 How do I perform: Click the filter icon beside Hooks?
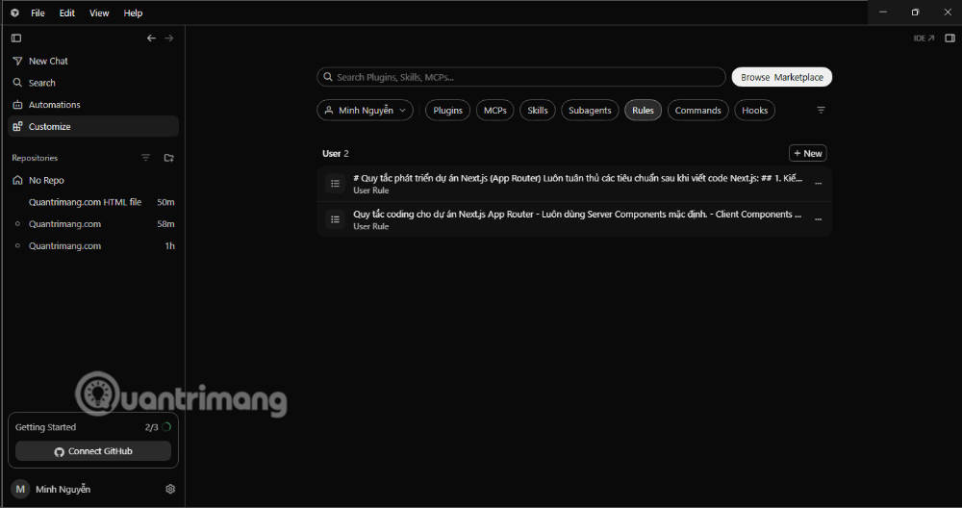821,110
